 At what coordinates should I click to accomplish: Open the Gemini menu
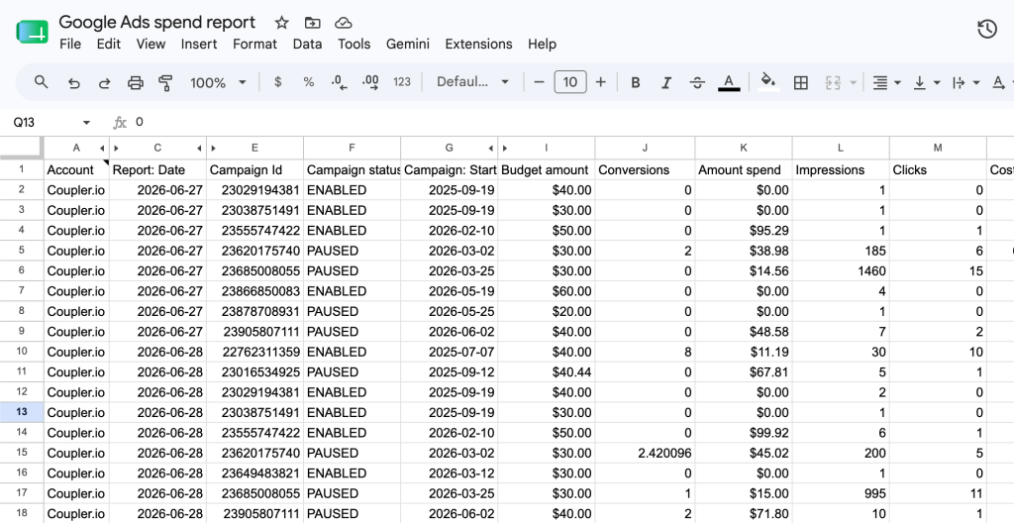pyautogui.click(x=407, y=44)
